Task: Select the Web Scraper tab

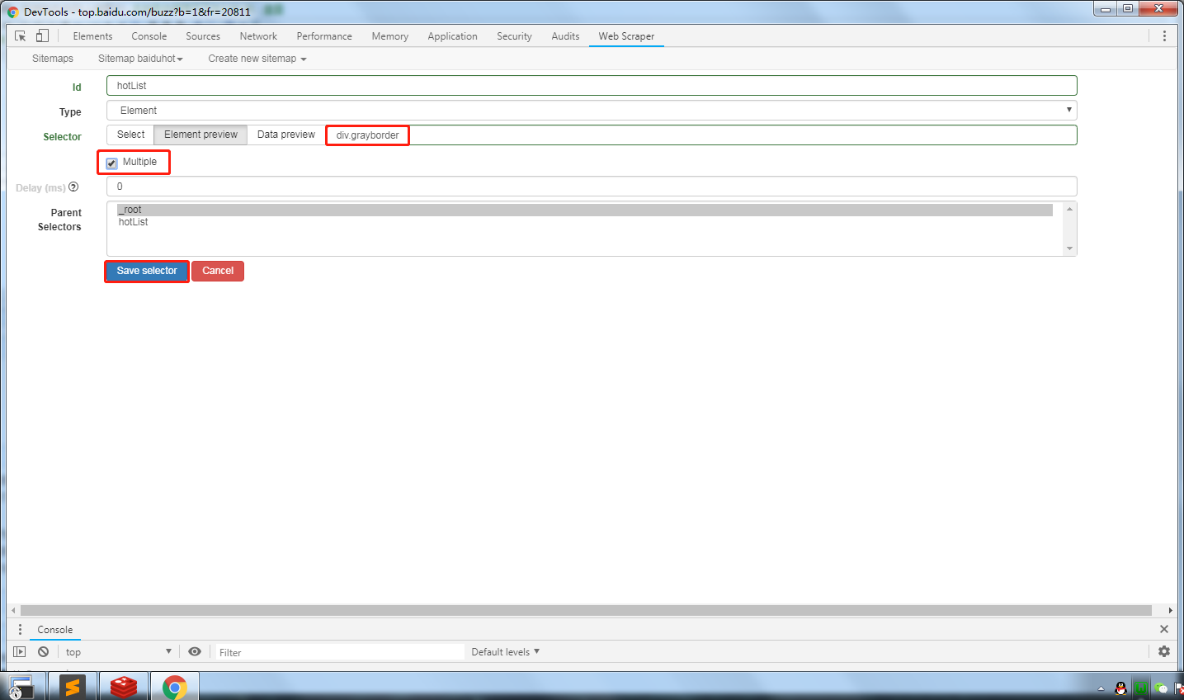Action: point(626,36)
